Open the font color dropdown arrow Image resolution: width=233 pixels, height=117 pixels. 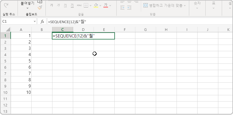tap(110, 6)
